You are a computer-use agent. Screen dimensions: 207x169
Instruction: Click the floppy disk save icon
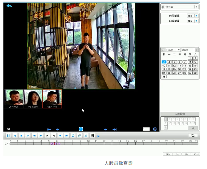pos(92,136)
